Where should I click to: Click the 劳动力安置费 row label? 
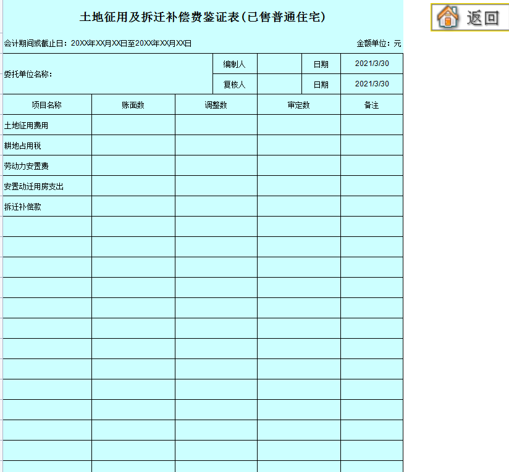[x=29, y=165]
